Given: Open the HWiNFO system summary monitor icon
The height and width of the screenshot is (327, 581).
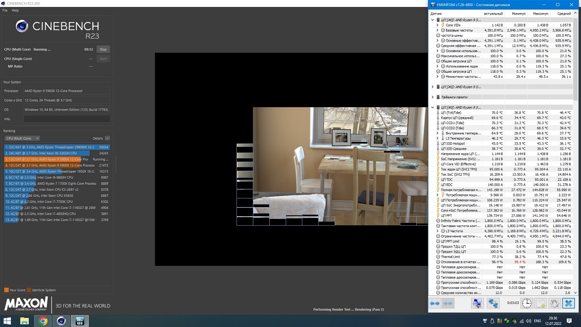Looking at the screenshot, I should click(477, 304).
